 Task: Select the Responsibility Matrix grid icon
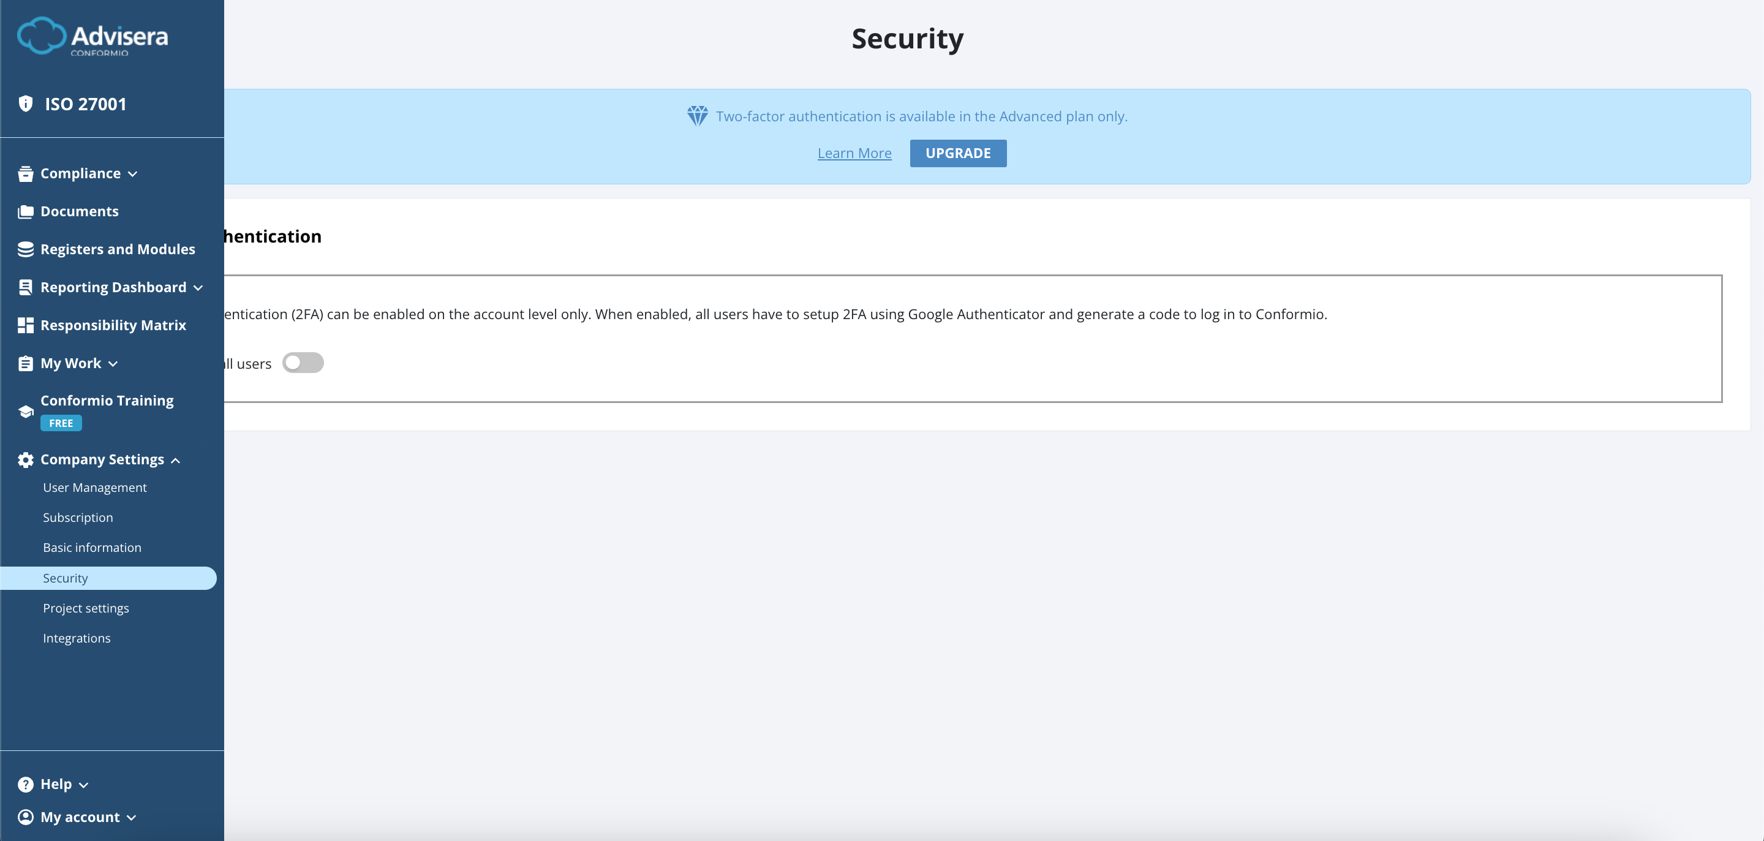pyautogui.click(x=25, y=325)
